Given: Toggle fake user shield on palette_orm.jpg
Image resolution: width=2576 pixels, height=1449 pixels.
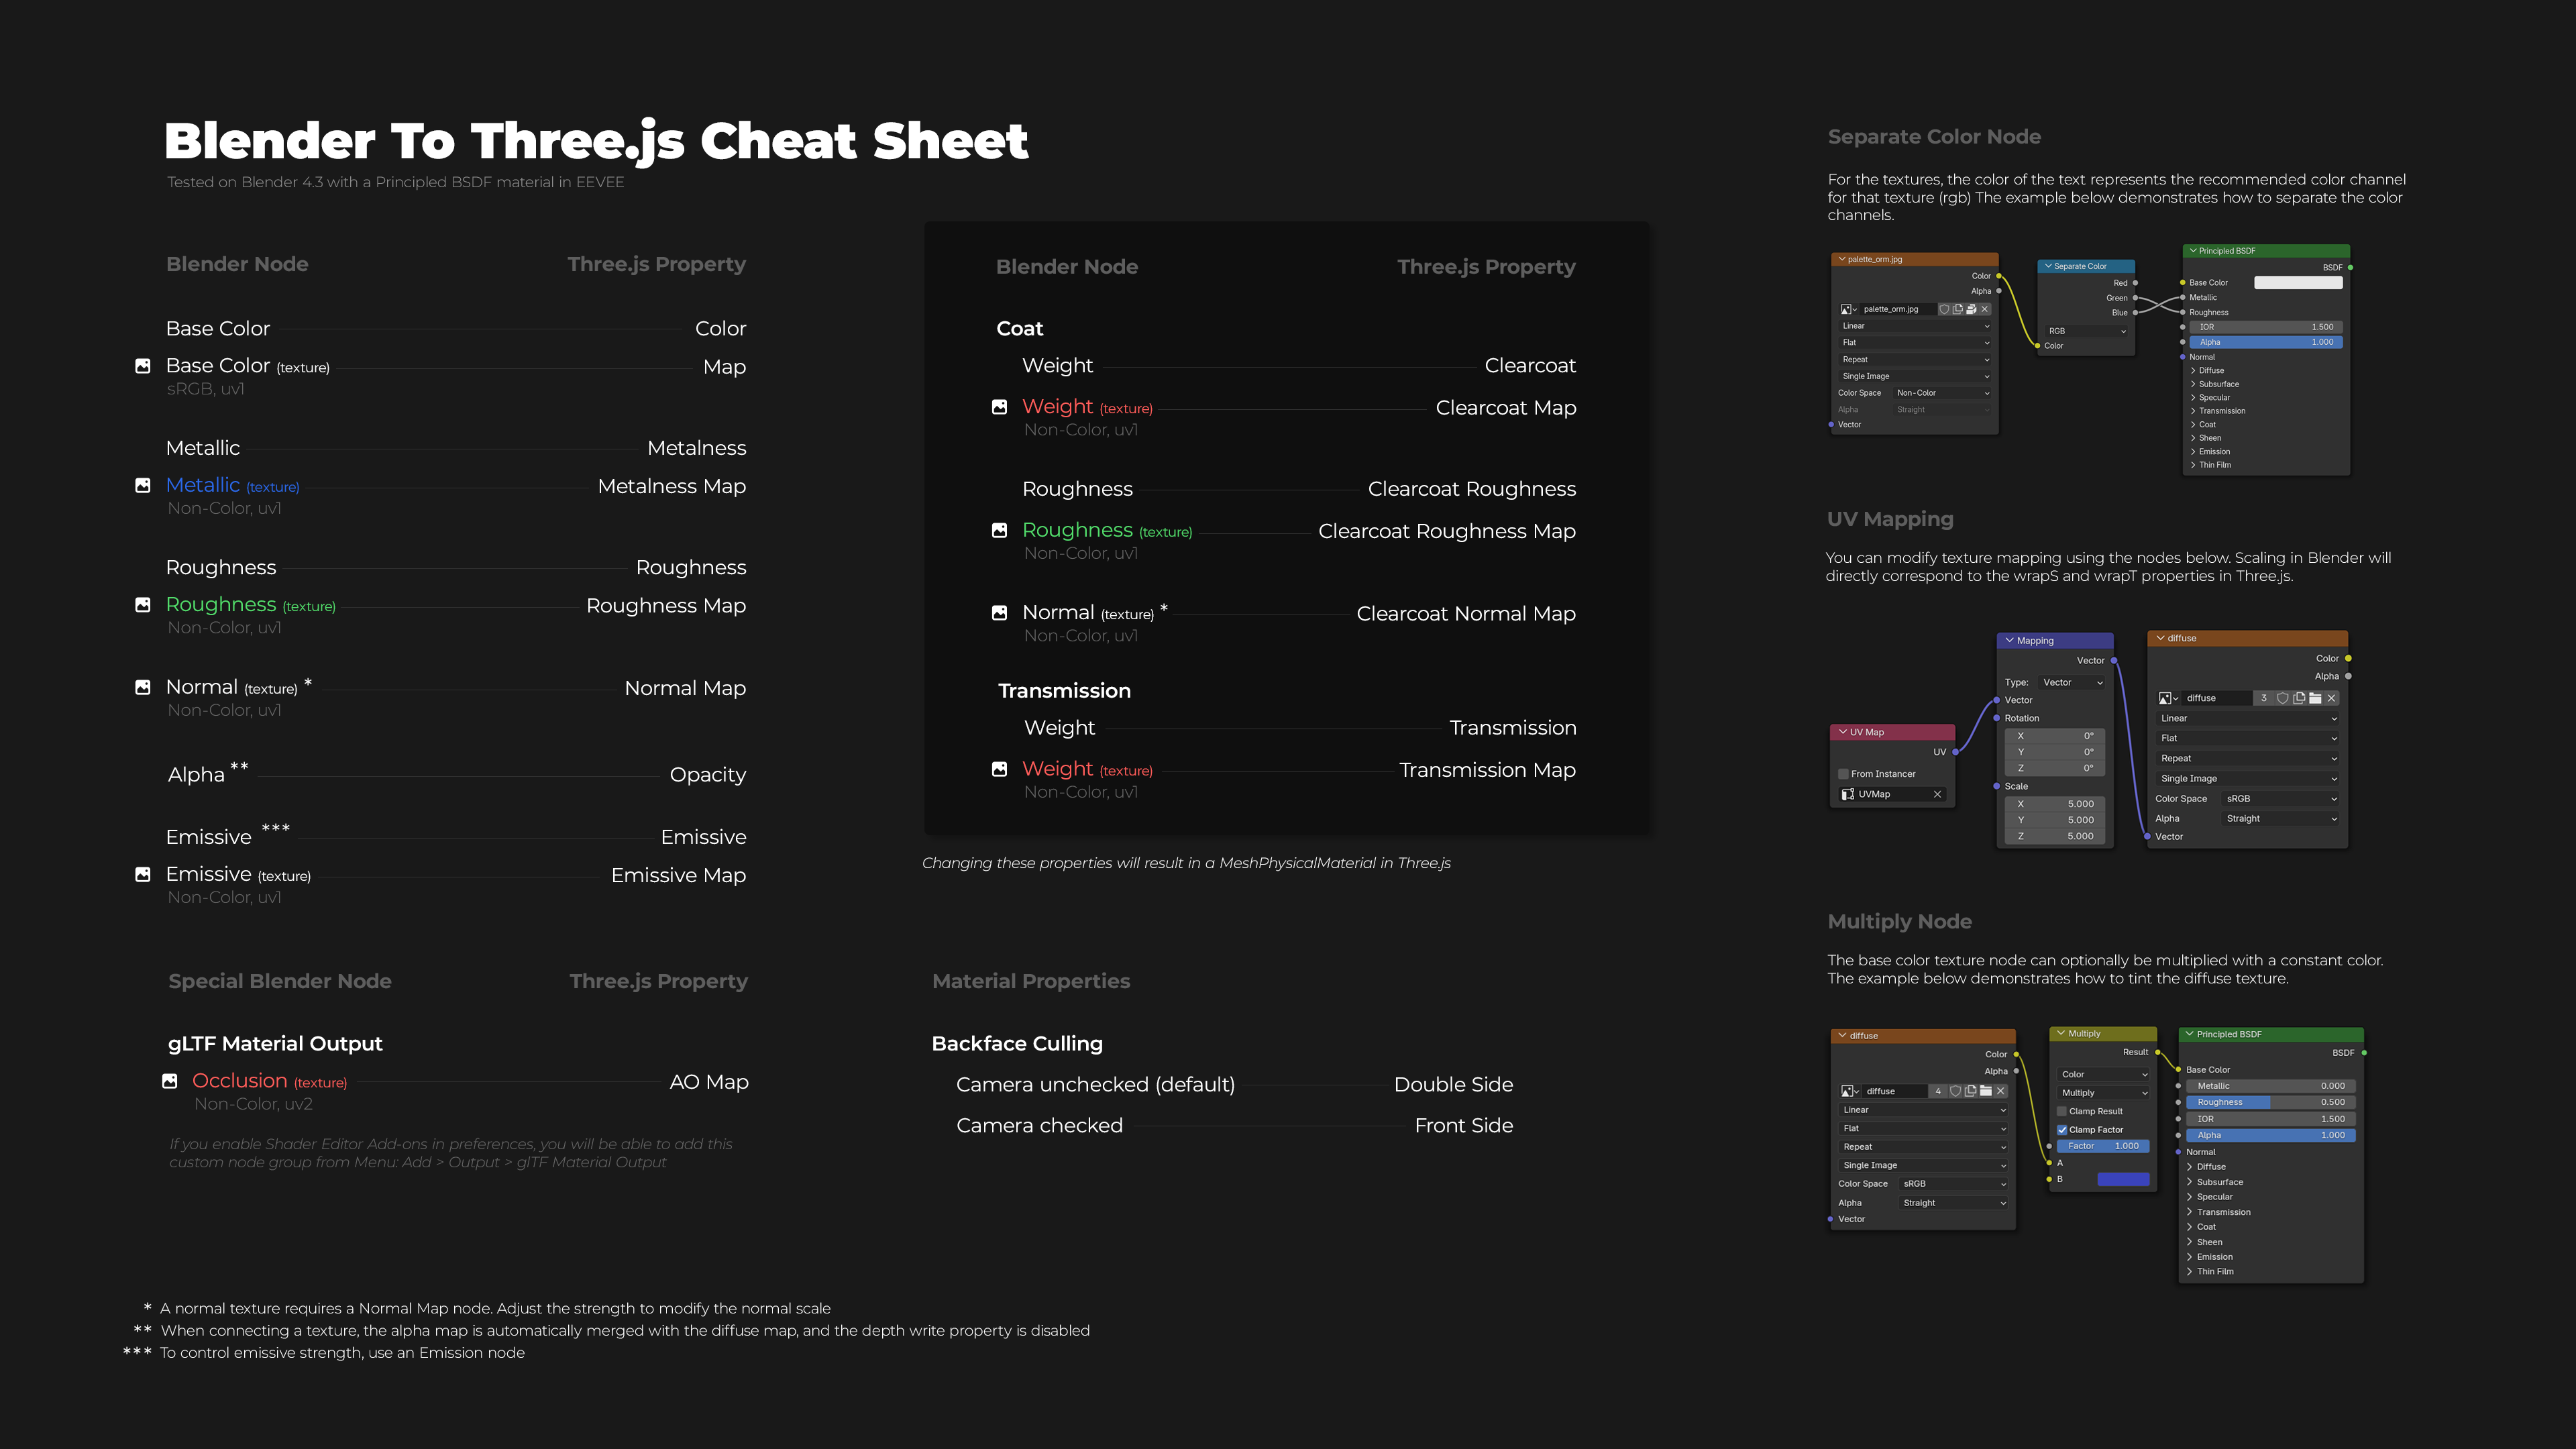Looking at the screenshot, I should [1944, 309].
